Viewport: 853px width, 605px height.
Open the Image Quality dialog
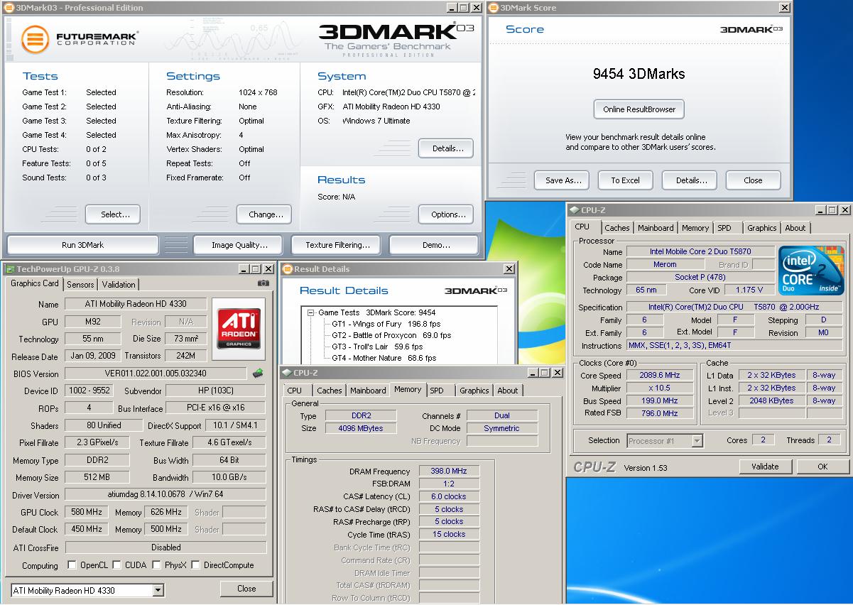click(x=239, y=245)
